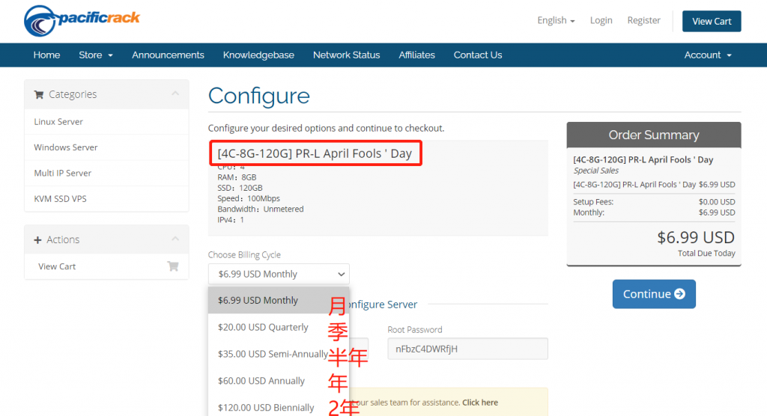
Task: Click the Order Summary heading
Action: (x=653, y=135)
